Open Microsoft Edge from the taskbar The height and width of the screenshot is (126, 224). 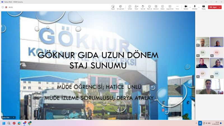(19, 123)
